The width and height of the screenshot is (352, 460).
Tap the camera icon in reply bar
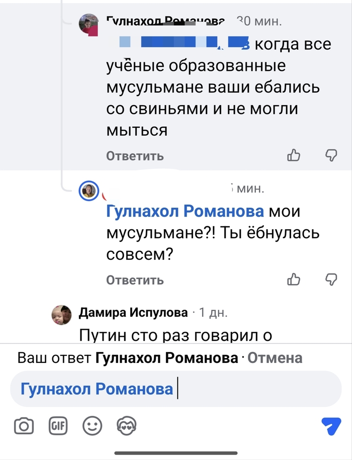tap(24, 426)
